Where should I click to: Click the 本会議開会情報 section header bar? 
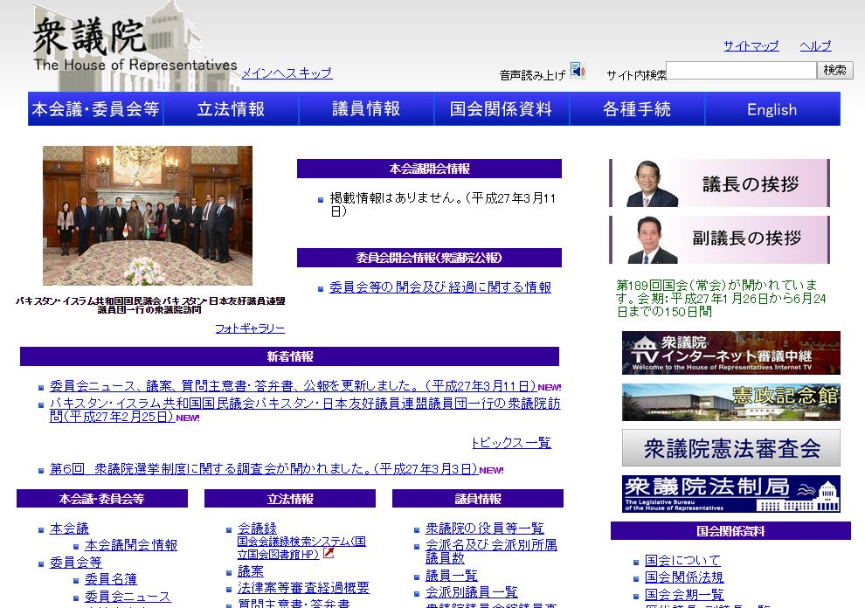point(429,169)
